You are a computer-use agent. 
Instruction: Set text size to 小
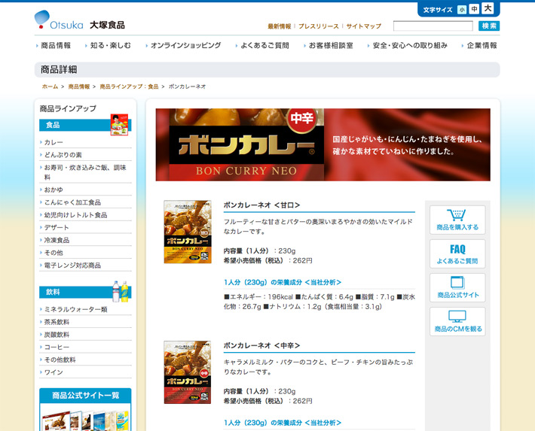click(462, 10)
